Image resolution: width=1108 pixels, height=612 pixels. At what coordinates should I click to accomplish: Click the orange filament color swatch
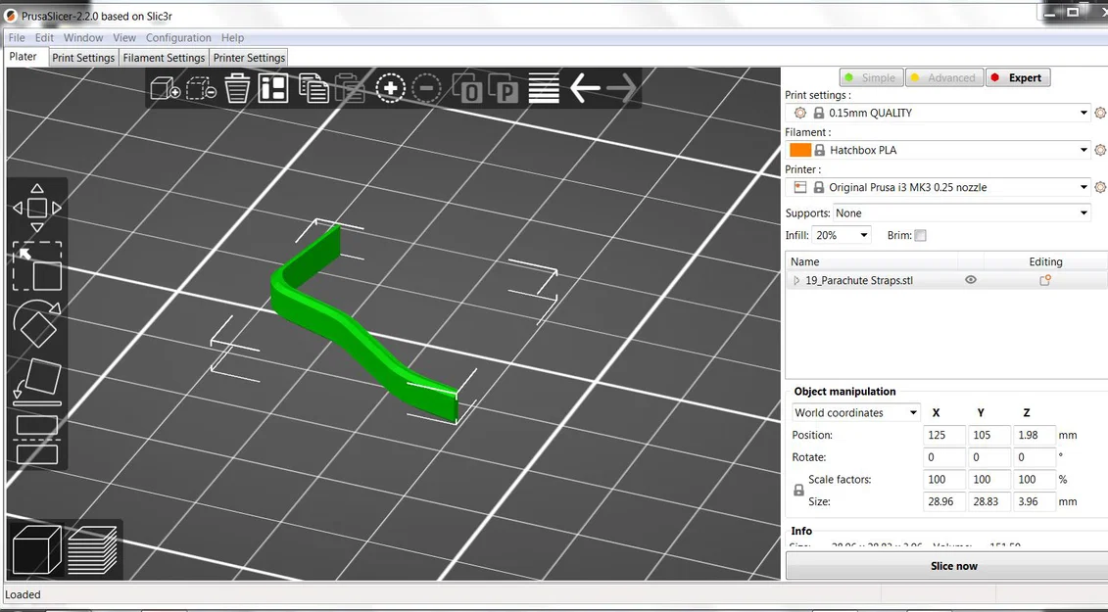coord(800,150)
